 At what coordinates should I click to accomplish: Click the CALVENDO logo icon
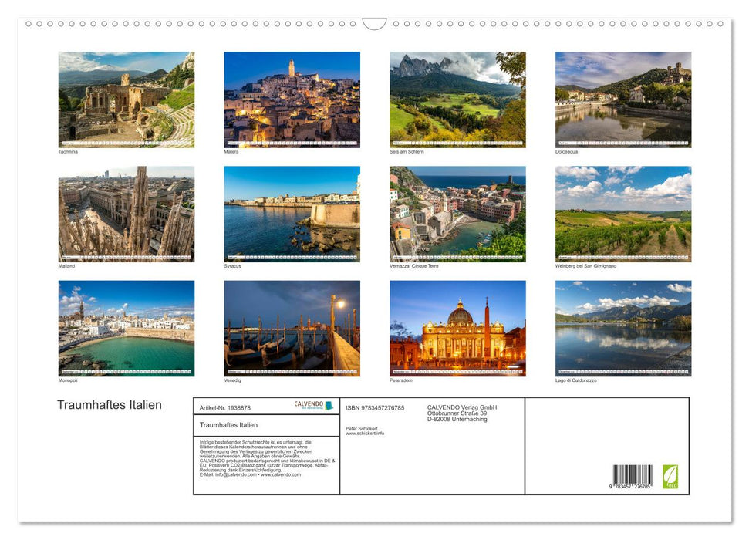pos(329,404)
